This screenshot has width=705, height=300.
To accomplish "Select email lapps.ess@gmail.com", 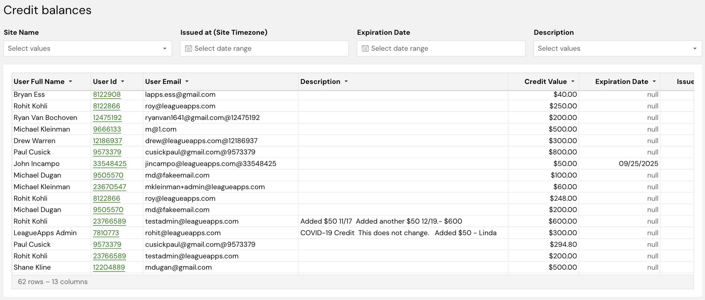I will click(x=180, y=95).
